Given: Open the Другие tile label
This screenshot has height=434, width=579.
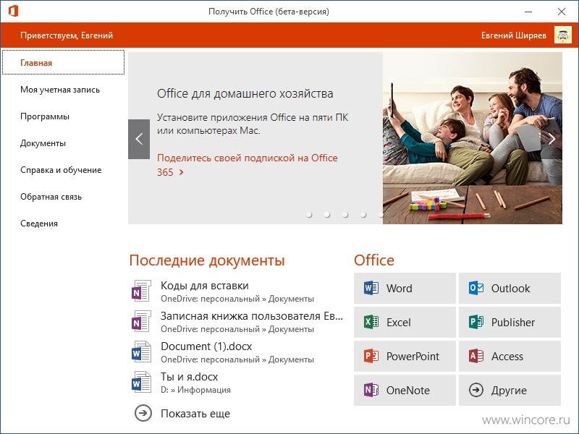Looking at the screenshot, I should (509, 391).
